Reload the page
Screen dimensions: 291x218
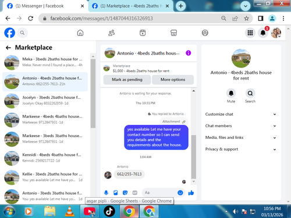point(30,19)
